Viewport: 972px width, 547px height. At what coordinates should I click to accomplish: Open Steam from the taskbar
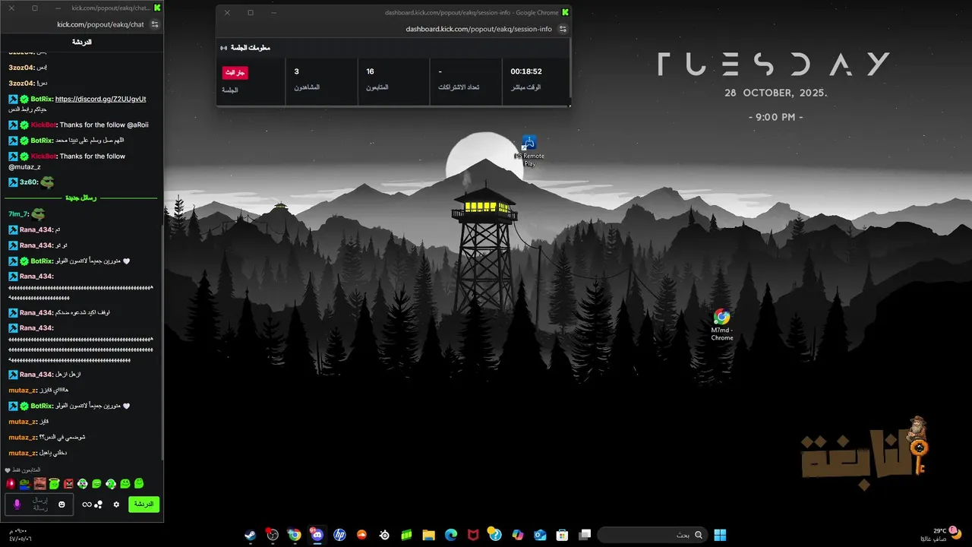(250, 535)
